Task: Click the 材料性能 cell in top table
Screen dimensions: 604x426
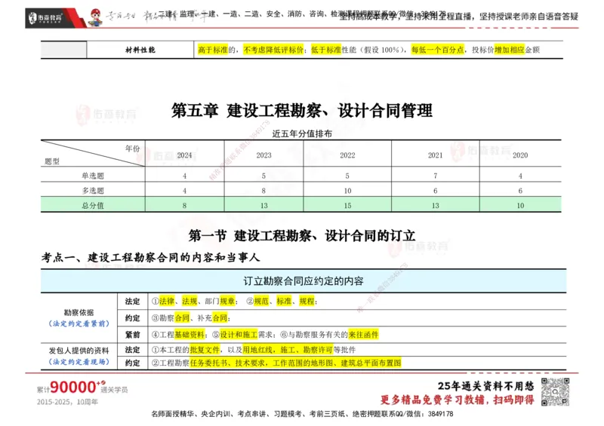Action: (140, 50)
